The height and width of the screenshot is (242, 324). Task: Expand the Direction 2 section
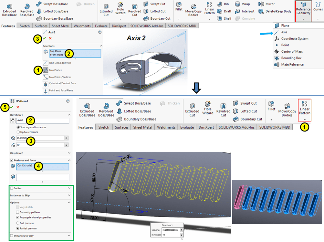[69, 153]
